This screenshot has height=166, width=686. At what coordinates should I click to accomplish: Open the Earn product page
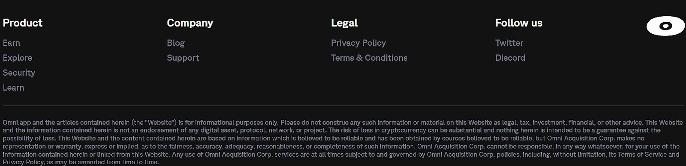coord(11,43)
